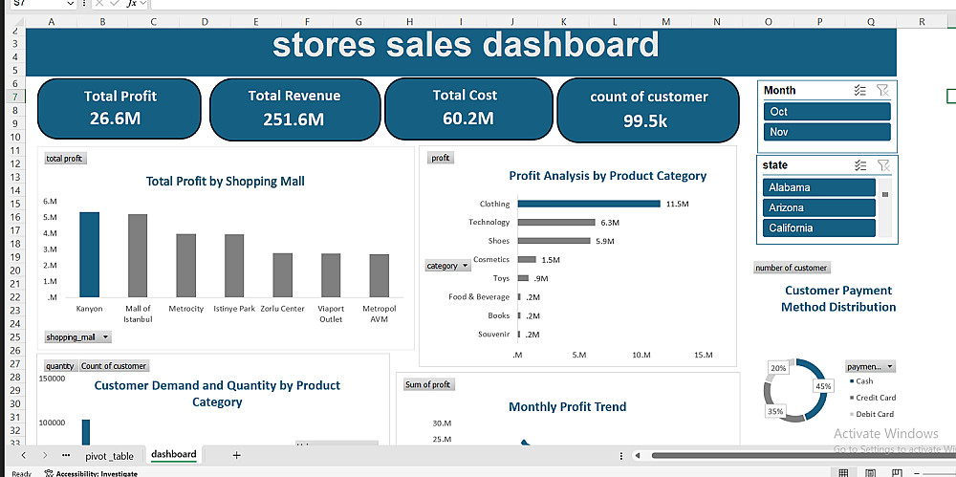Screen dimensions: 956x477
Task: Select row 7 header
Action: pyautogui.click(x=14, y=97)
